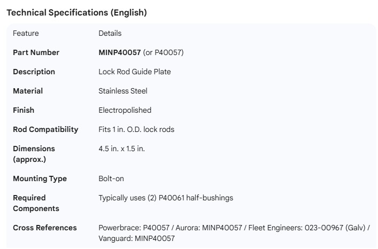
Task: Click the Technical Specifications (English) heading
Action: 76,13
